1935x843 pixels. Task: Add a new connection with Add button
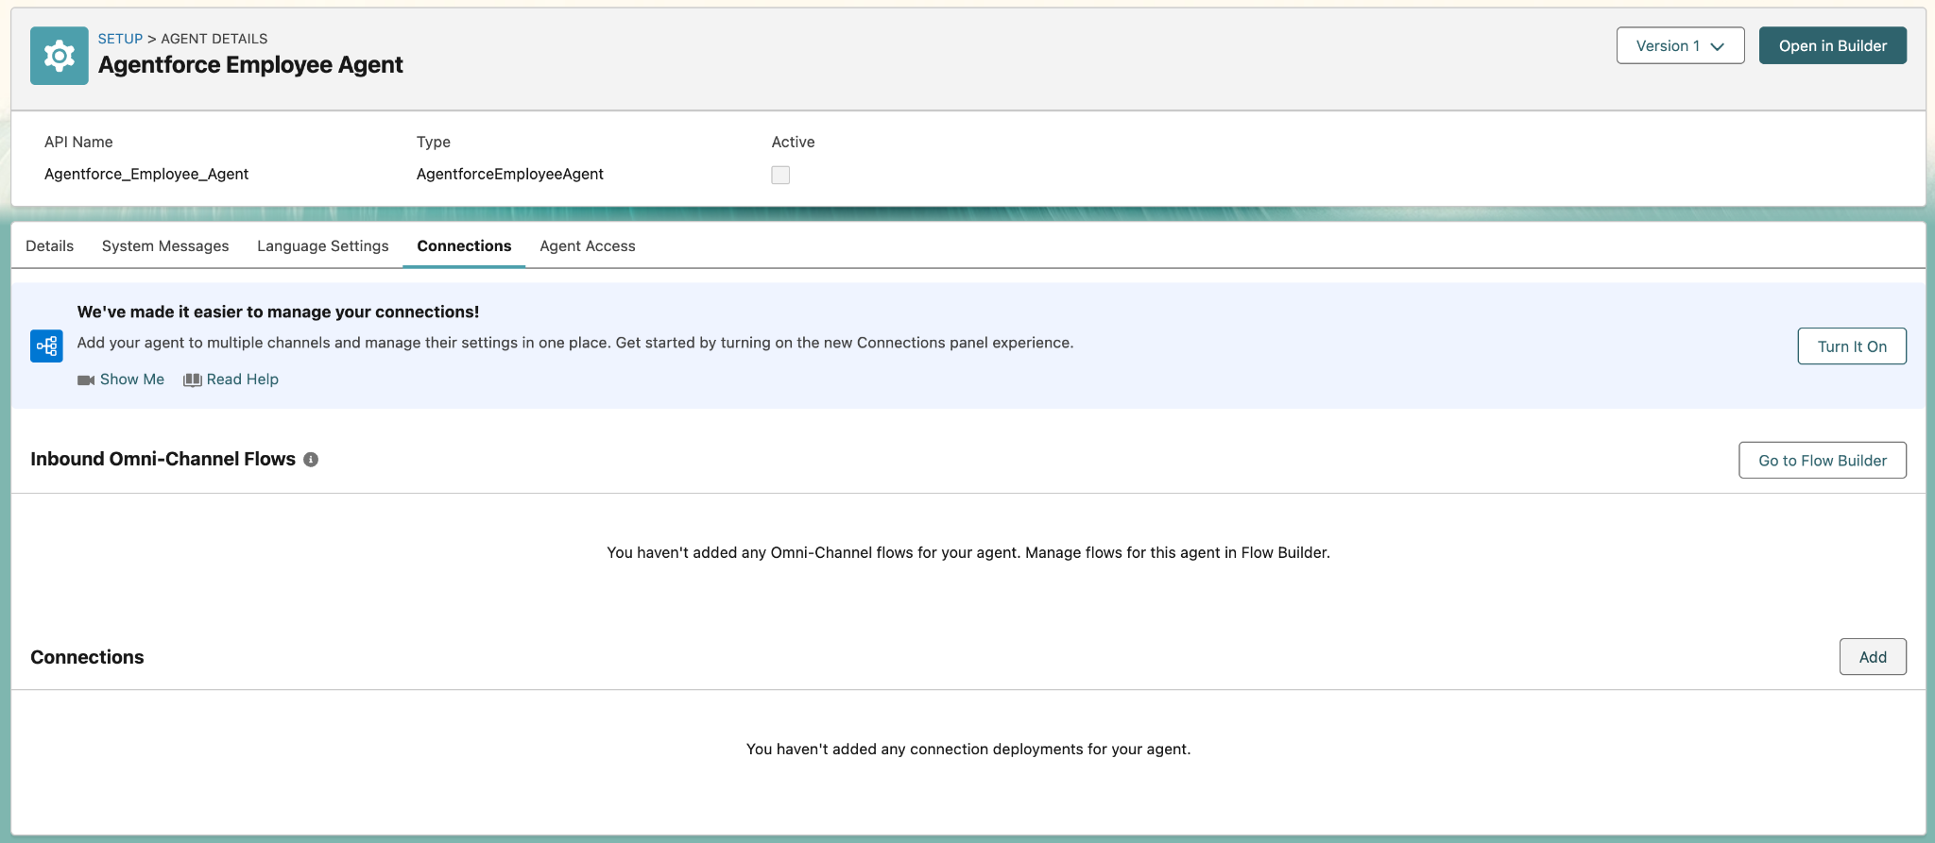pyautogui.click(x=1872, y=657)
